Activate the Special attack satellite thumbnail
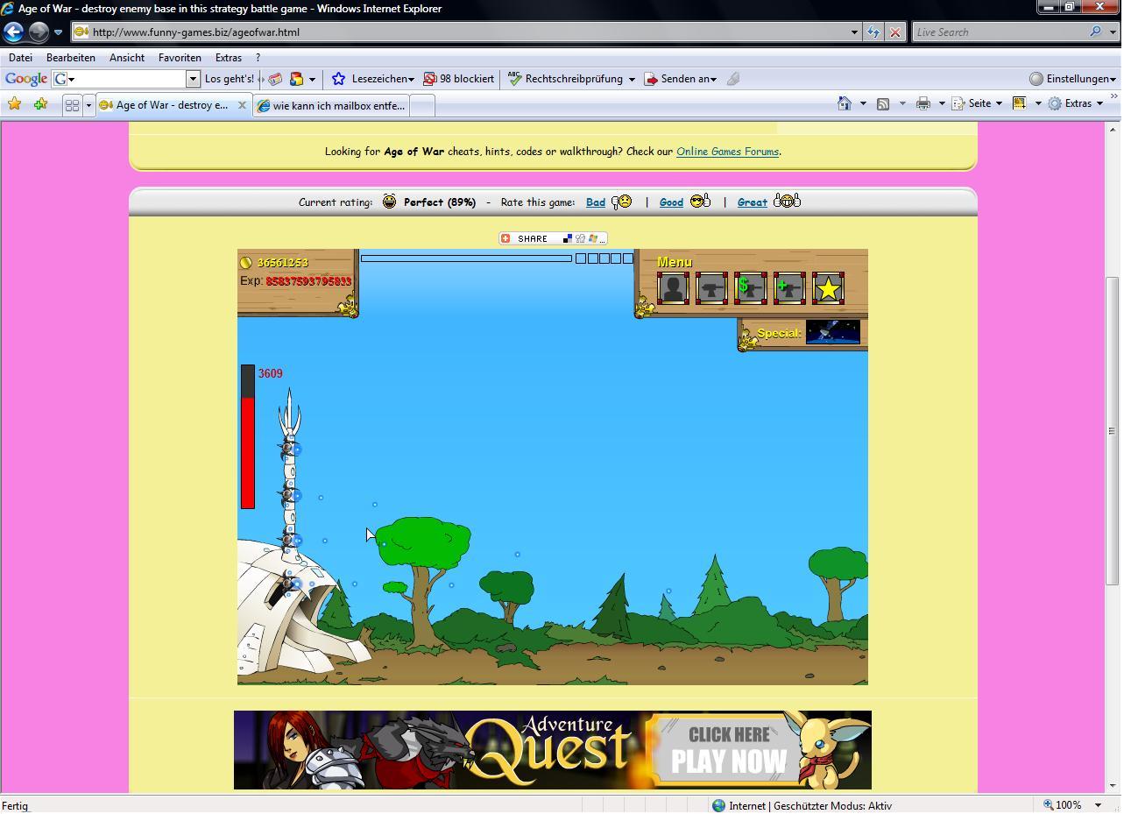Image resolution: width=1124 pixels, height=814 pixels. pos(832,332)
